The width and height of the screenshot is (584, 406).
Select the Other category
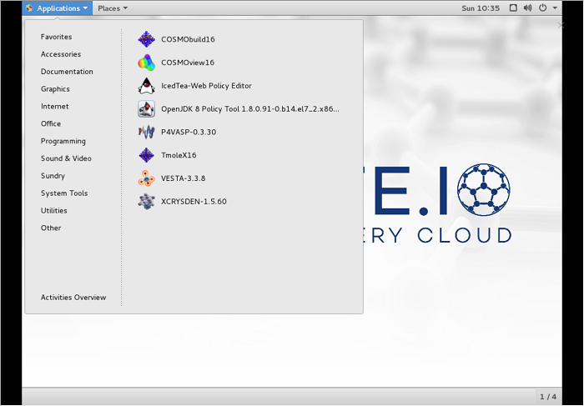pyautogui.click(x=51, y=228)
